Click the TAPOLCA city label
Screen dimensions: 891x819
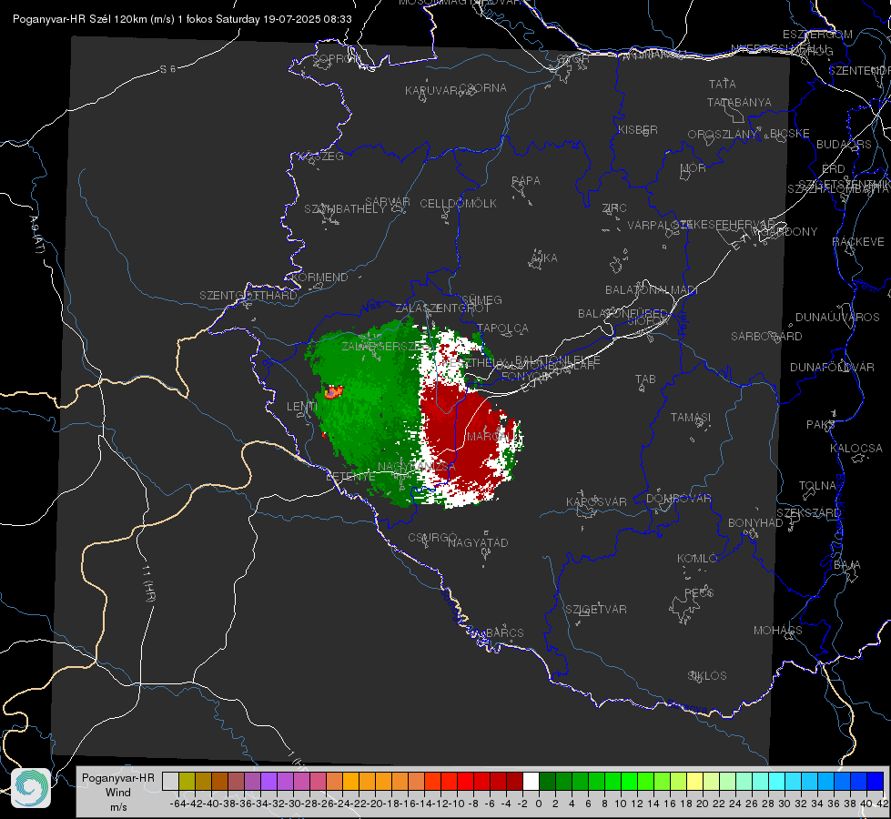click(503, 329)
